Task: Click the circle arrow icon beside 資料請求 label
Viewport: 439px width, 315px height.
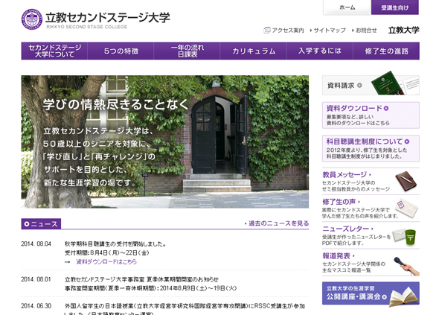Action: (359, 85)
